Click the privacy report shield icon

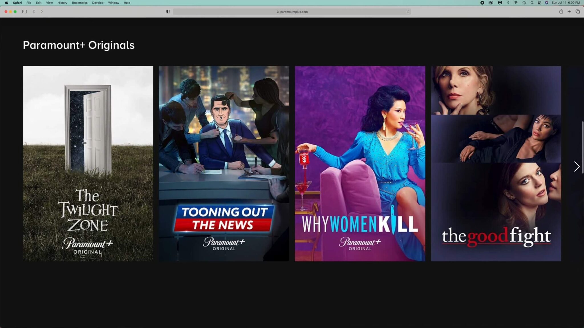tap(168, 11)
